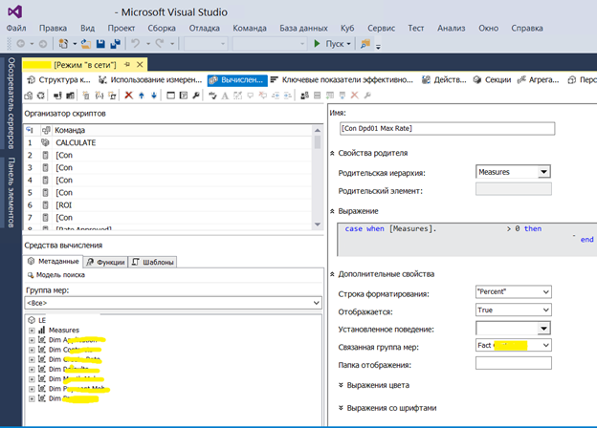Switch to Агрегаты tab

(x=538, y=80)
